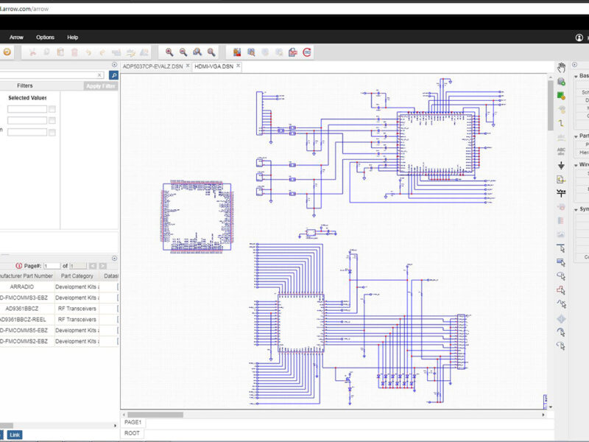
Task: Click the blue search button in left panel
Action: click(x=113, y=75)
